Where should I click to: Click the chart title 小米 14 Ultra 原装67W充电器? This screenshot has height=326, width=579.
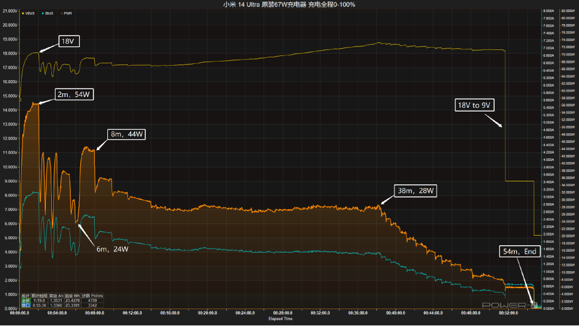pyautogui.click(x=264, y=4)
